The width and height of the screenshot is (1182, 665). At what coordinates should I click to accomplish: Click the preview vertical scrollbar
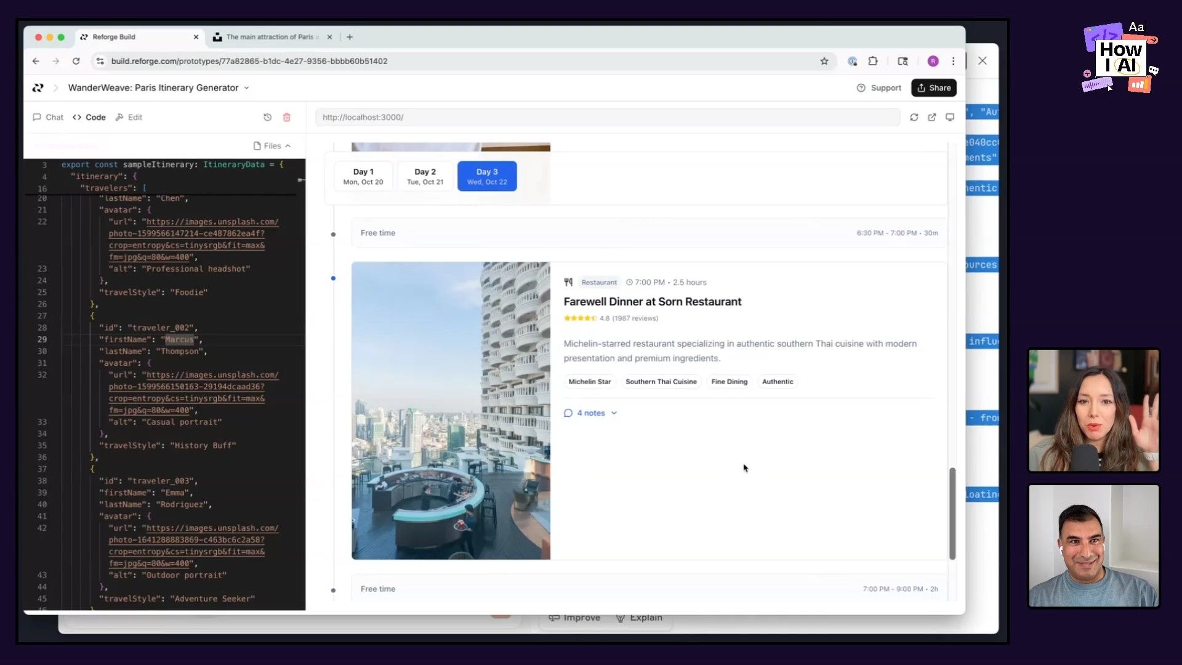(x=952, y=513)
